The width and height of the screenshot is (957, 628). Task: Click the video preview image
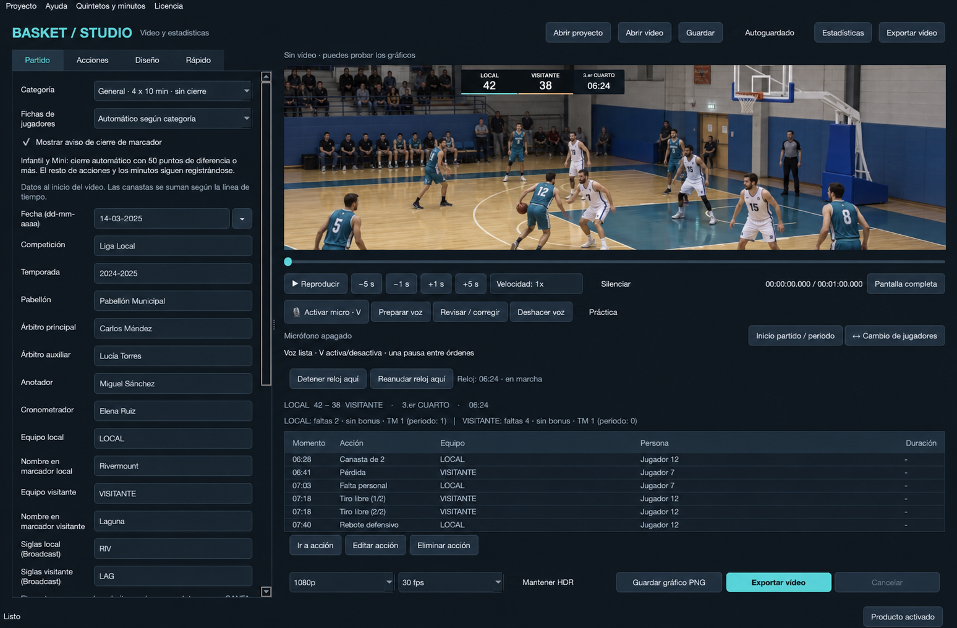tap(615, 158)
